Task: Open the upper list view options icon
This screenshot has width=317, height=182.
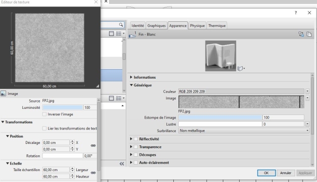Action: click(x=120, y=34)
